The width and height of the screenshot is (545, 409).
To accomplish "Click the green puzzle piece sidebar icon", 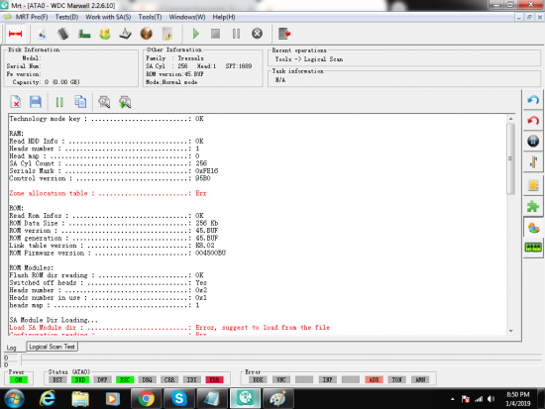I will coord(533,206).
